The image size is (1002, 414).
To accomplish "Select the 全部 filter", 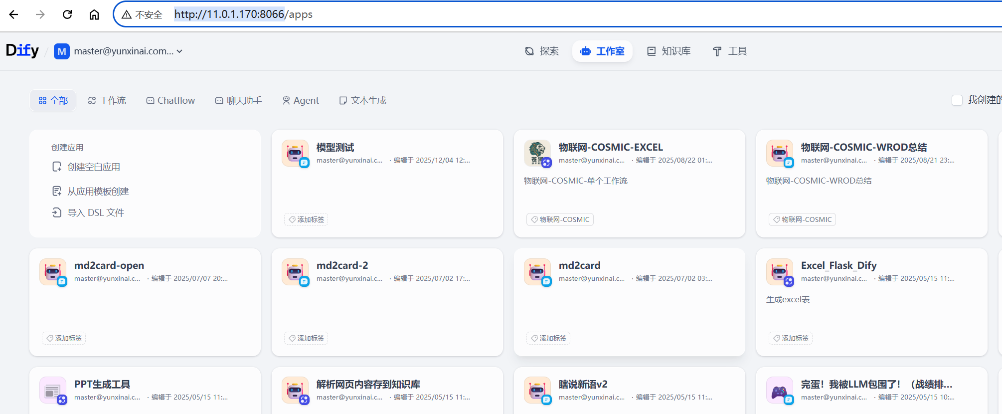I will [x=53, y=100].
